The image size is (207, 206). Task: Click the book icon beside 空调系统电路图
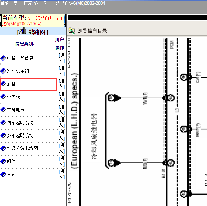(x=3, y=148)
